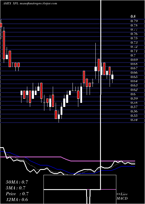
Task: Select the 0.59 price axis label
Action: click(x=134, y=99)
